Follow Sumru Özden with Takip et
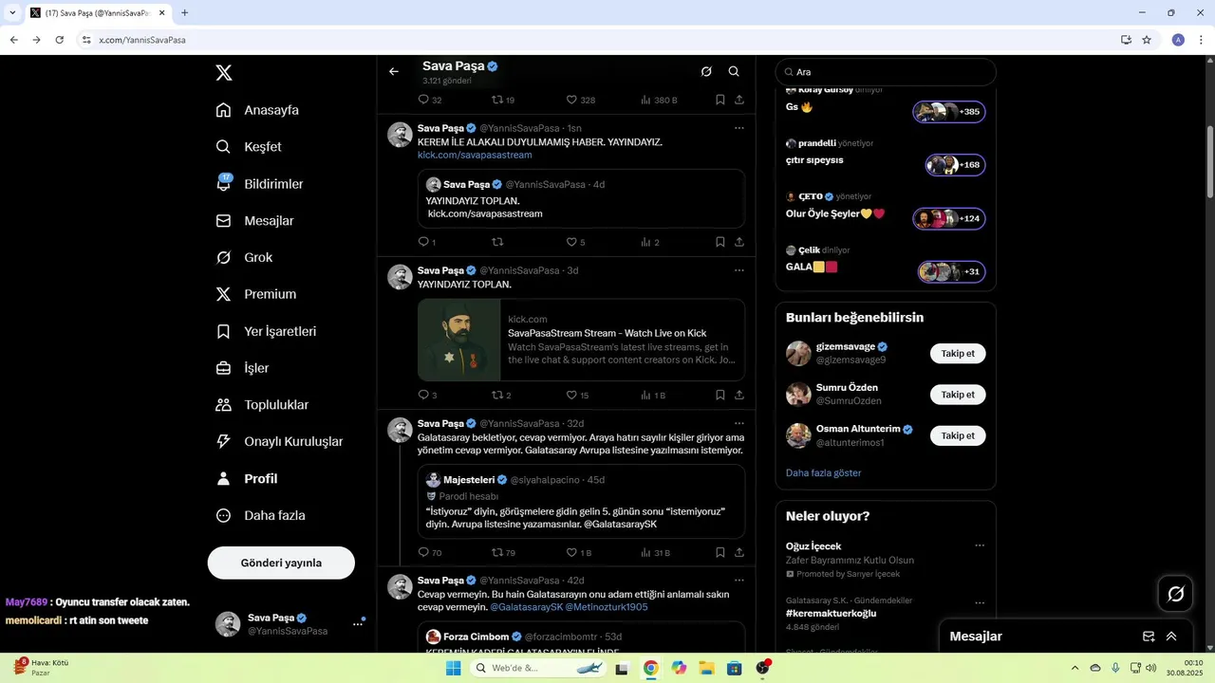1215x683 pixels. [958, 395]
